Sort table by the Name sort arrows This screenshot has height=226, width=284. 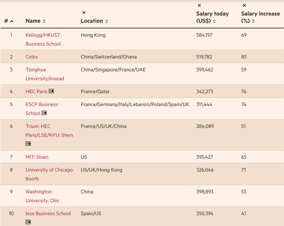coord(44,21)
